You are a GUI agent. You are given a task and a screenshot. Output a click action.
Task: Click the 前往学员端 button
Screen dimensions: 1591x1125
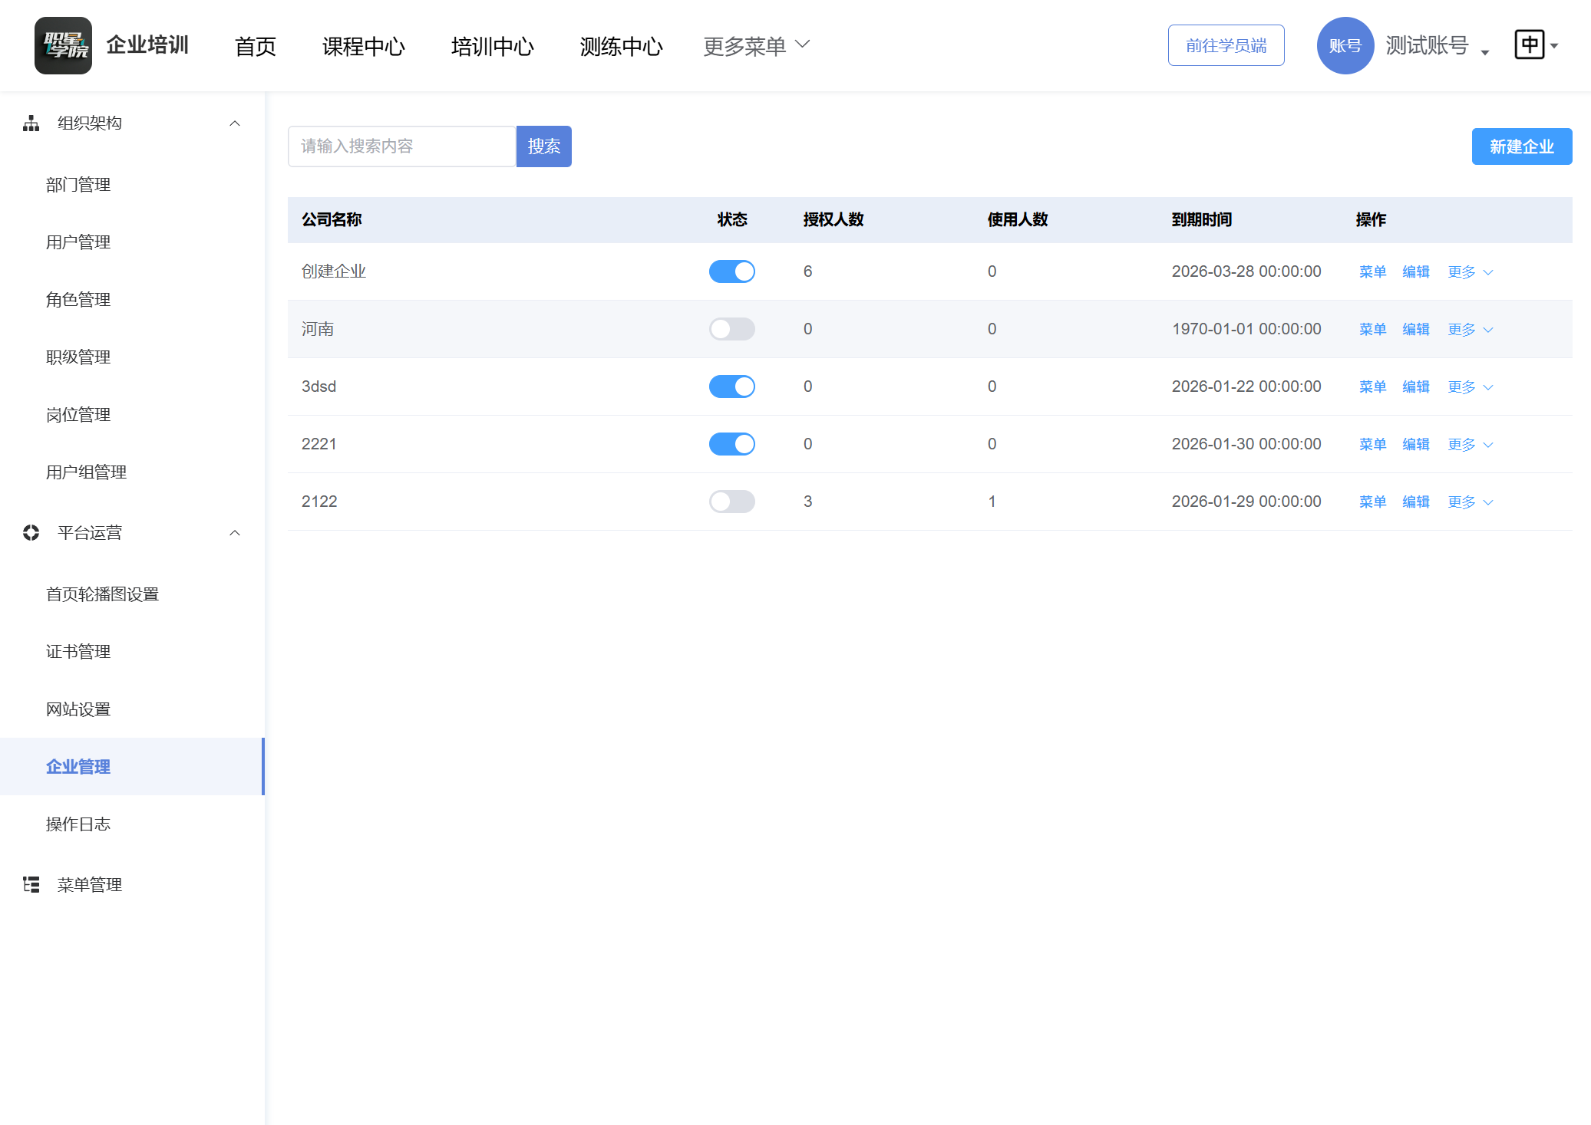(x=1226, y=45)
